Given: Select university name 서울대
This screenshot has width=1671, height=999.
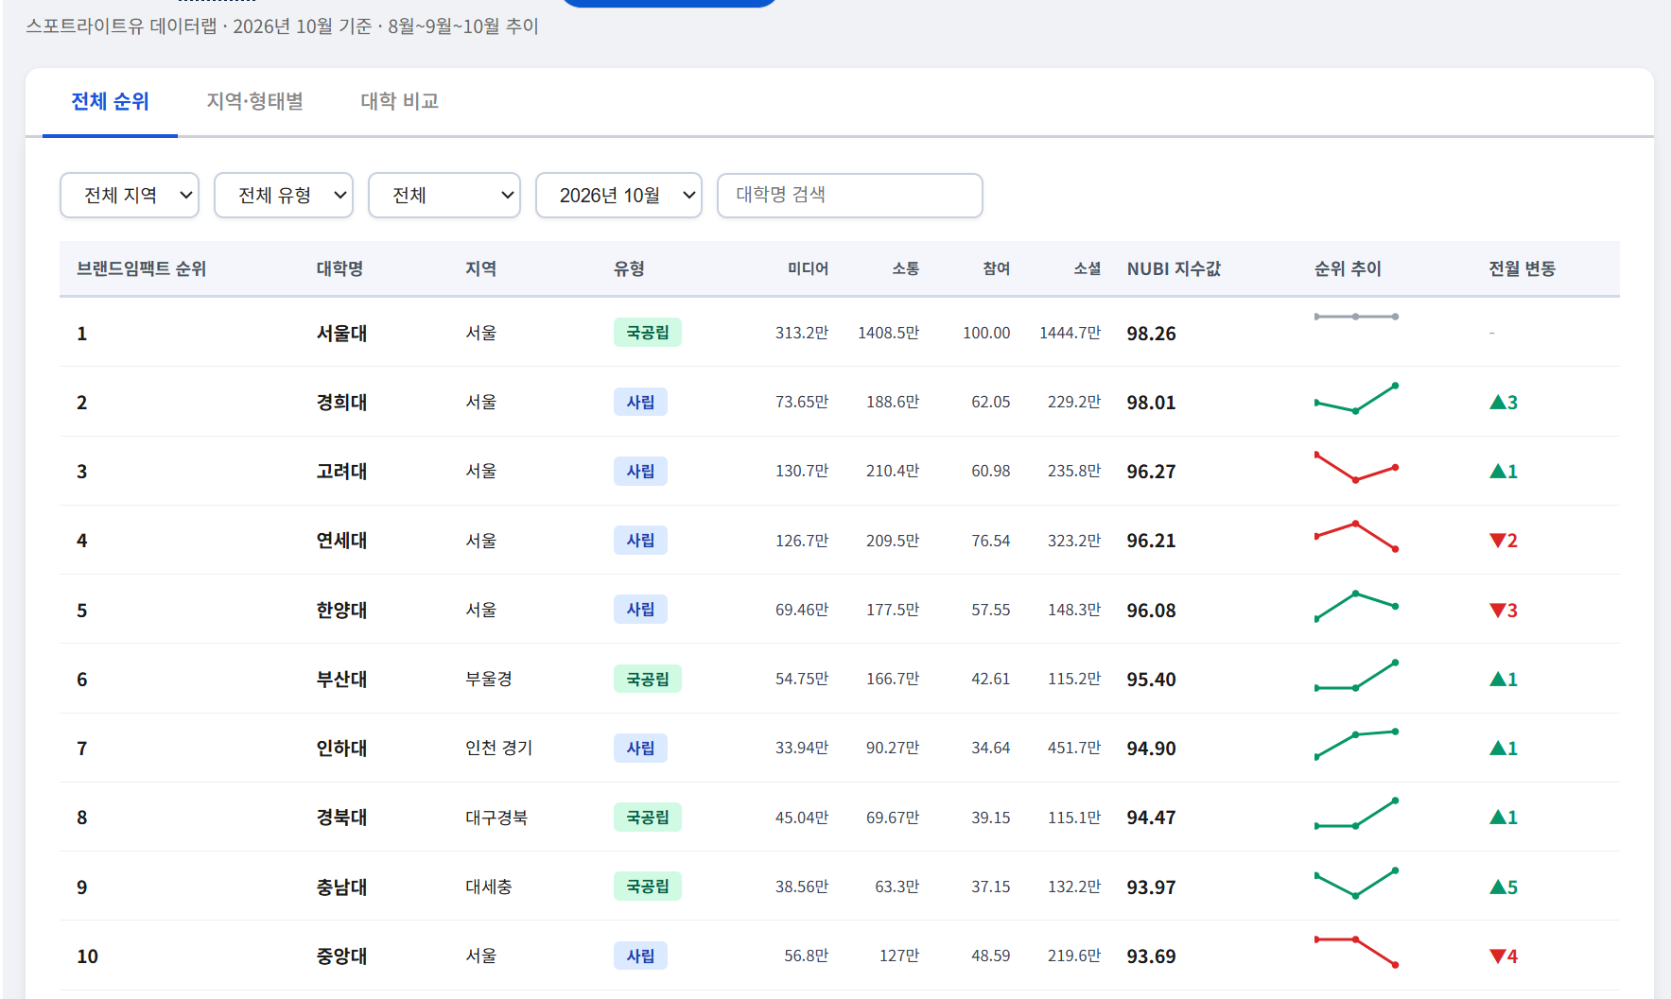Looking at the screenshot, I should tap(341, 334).
